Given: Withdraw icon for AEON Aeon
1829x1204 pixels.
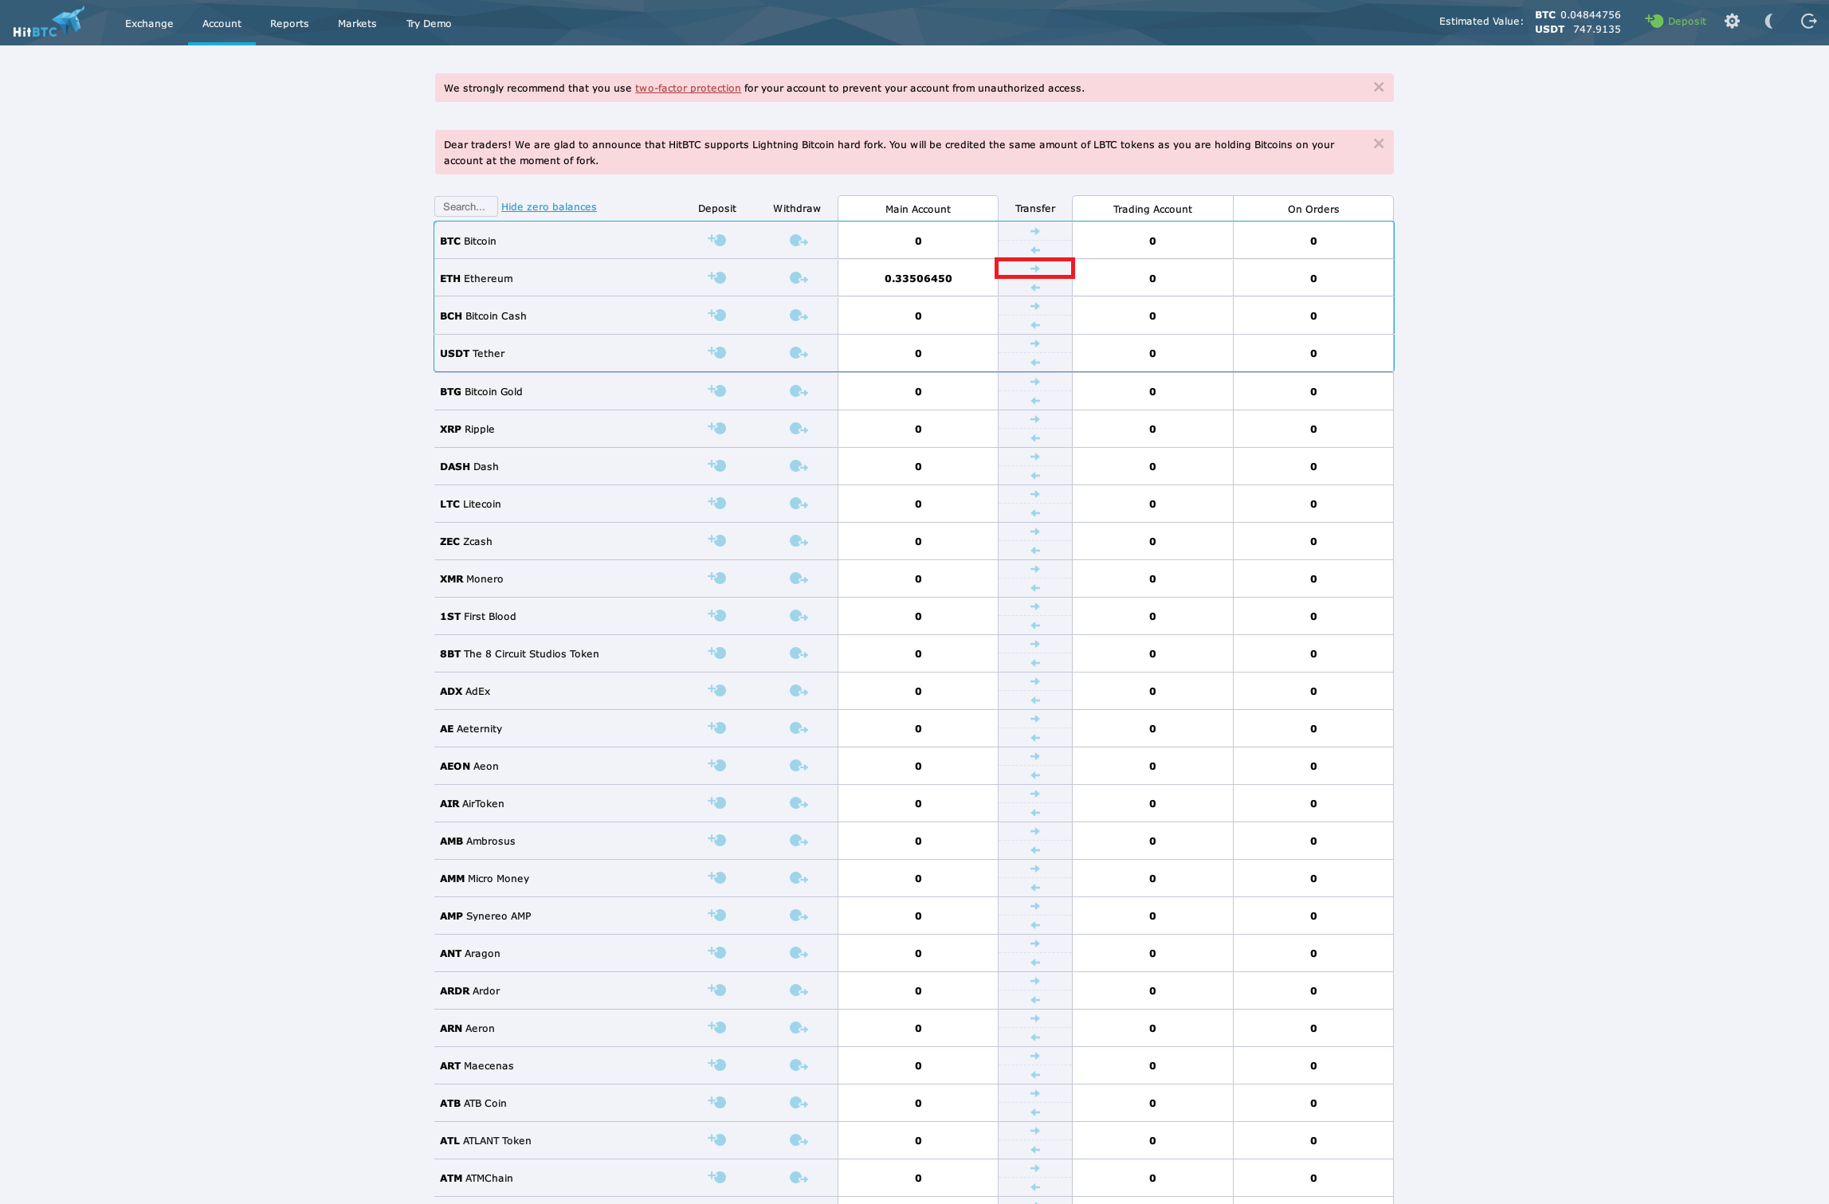Looking at the screenshot, I should 799,766.
